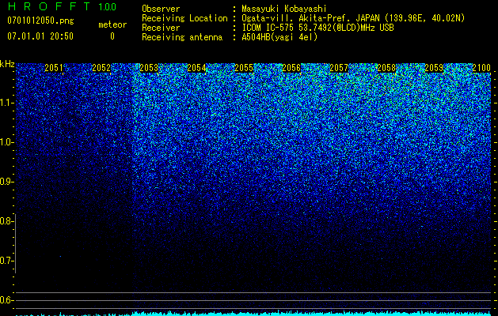
Task: Click the 2053 time marker label
Action: (149, 68)
